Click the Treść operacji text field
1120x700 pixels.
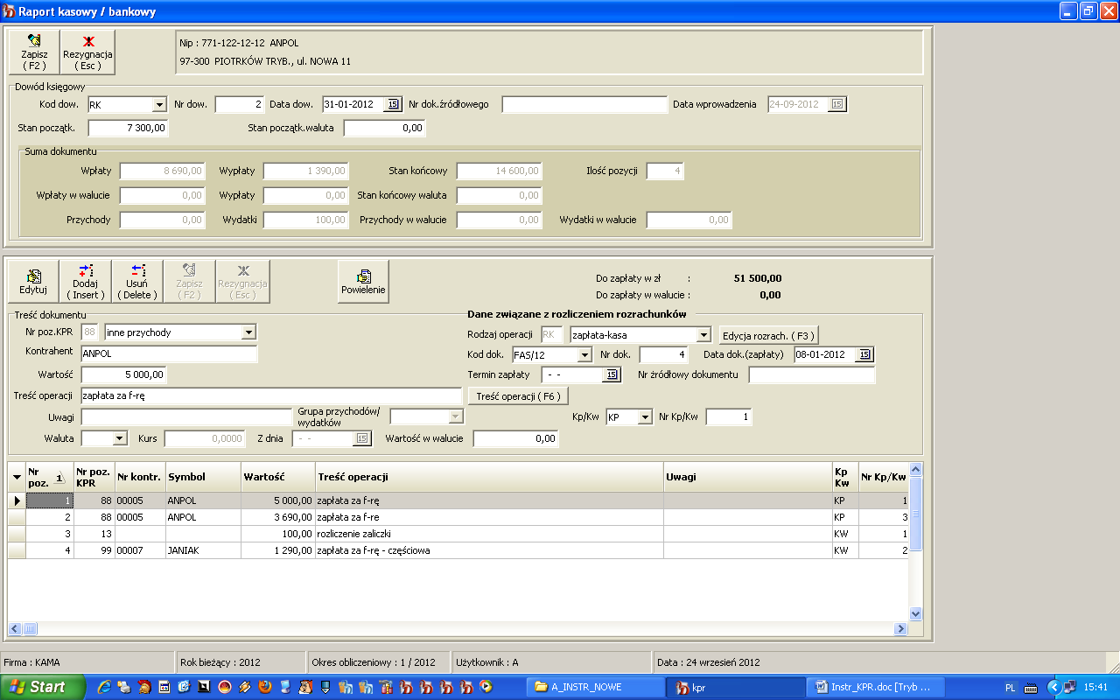tap(271, 395)
